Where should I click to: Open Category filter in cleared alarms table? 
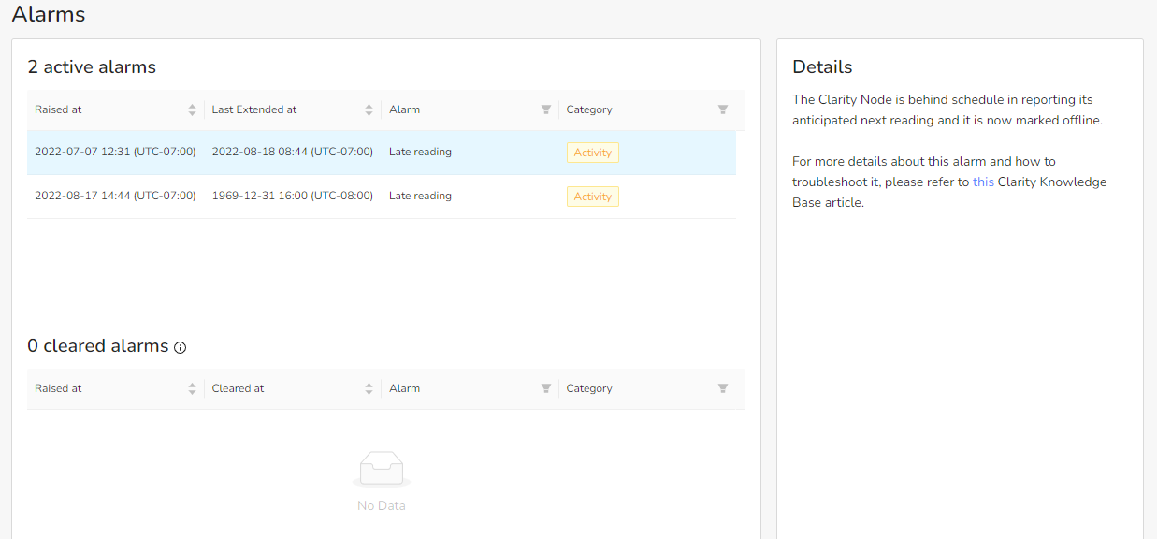point(723,388)
